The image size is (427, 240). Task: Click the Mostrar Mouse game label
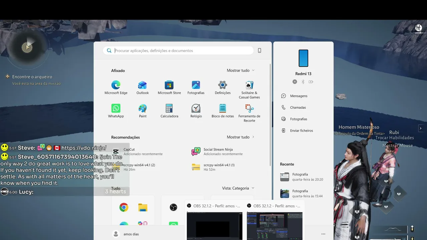click(x=397, y=145)
